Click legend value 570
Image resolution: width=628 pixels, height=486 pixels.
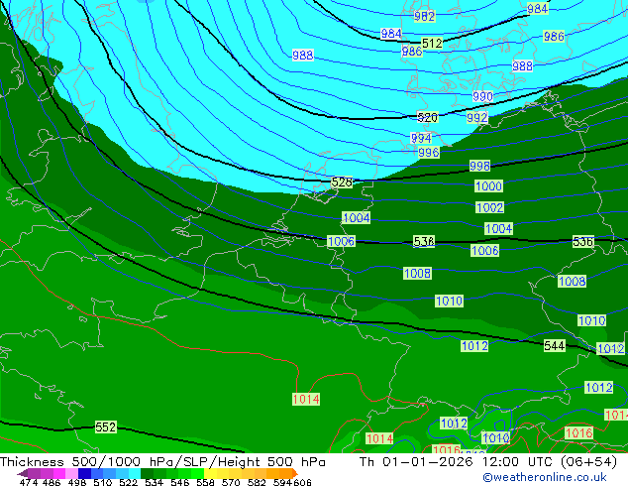click(x=231, y=482)
